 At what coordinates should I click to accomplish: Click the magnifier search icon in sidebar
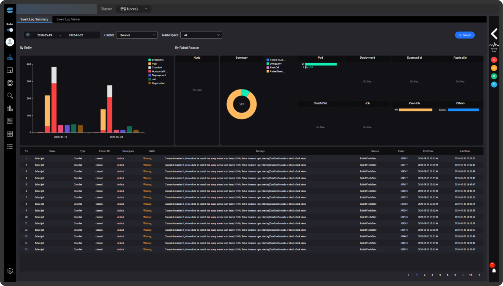[x=10, y=95]
